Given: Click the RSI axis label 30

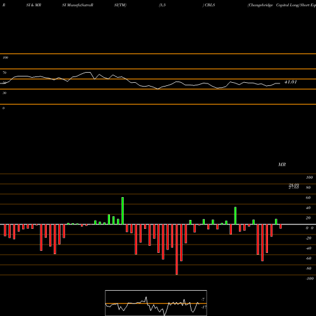Looking at the screenshot, I should (4, 93).
